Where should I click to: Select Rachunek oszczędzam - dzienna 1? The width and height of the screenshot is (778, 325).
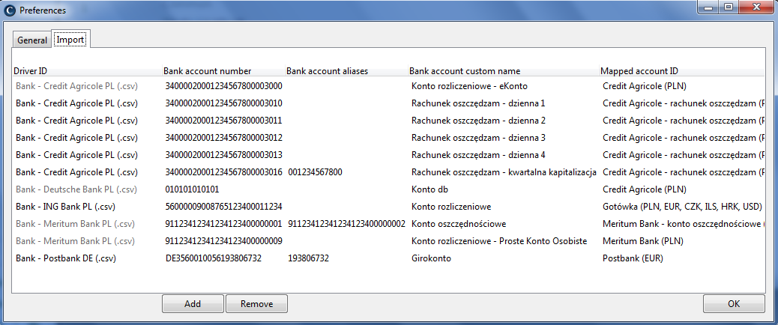[x=478, y=103]
